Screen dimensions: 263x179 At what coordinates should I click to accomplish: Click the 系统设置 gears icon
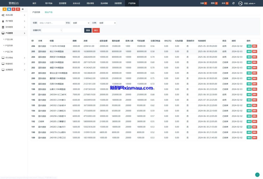(x=3, y=15)
